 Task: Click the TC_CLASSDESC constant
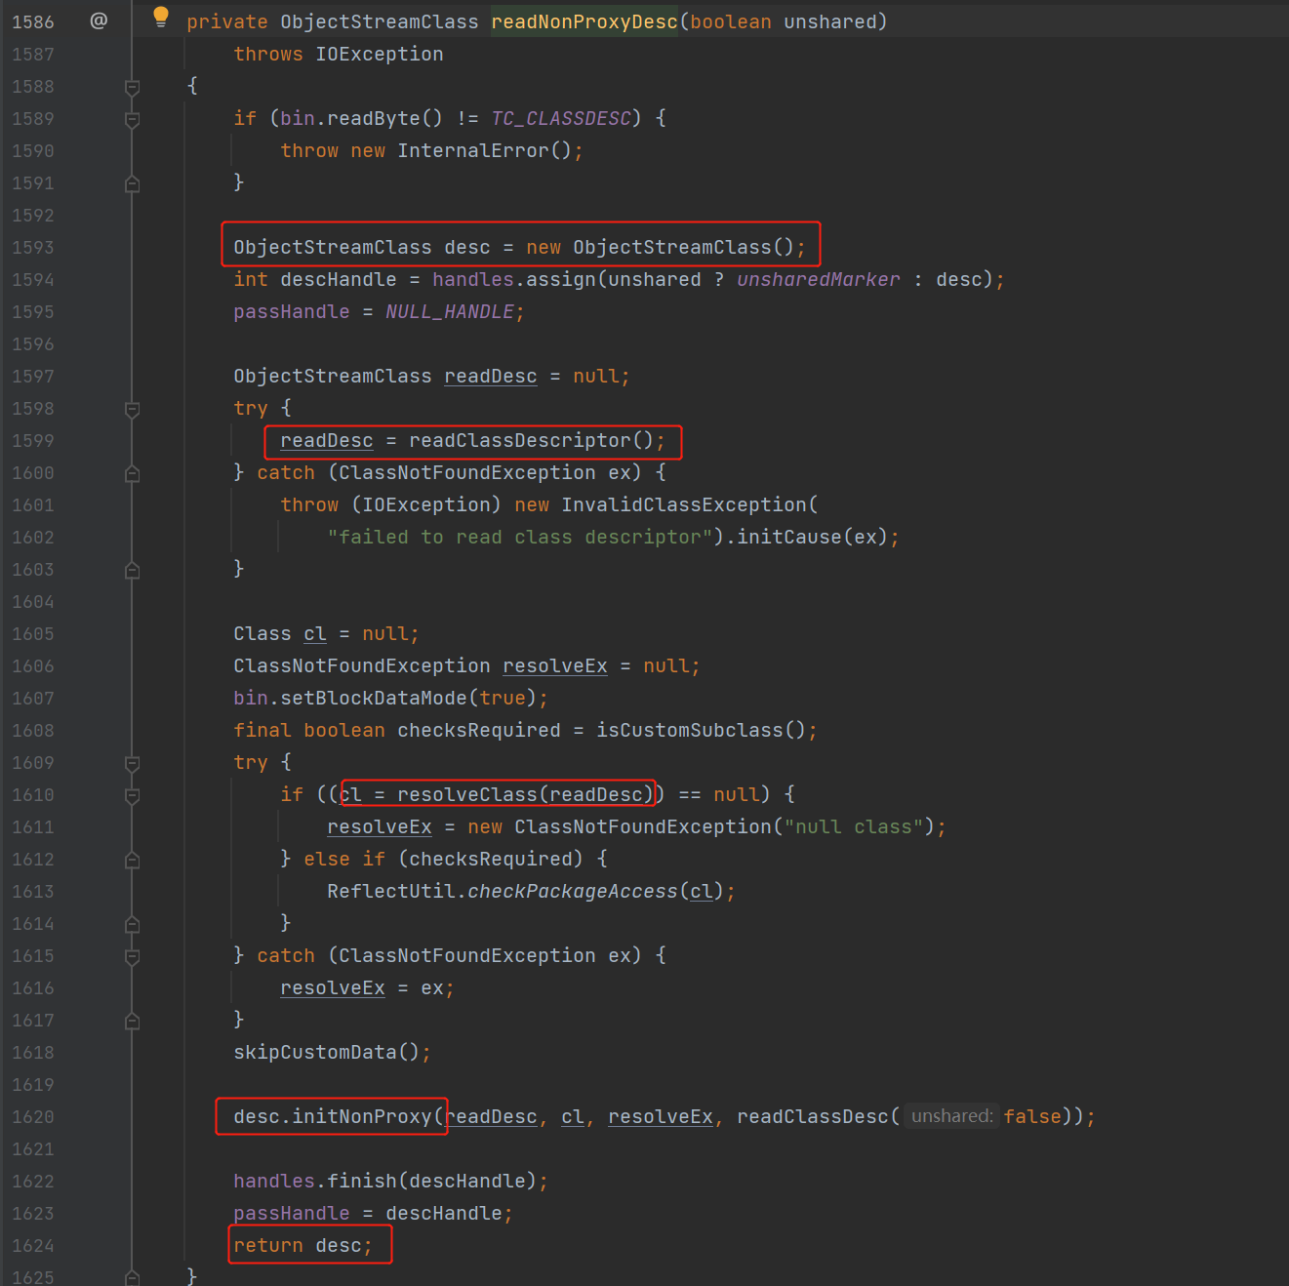(561, 118)
